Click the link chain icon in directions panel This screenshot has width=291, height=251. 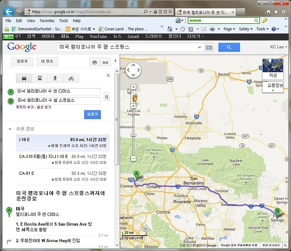[x=105, y=62]
